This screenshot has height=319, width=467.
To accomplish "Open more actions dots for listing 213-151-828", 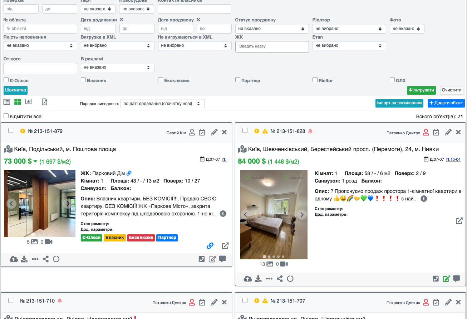I will (x=269, y=279).
